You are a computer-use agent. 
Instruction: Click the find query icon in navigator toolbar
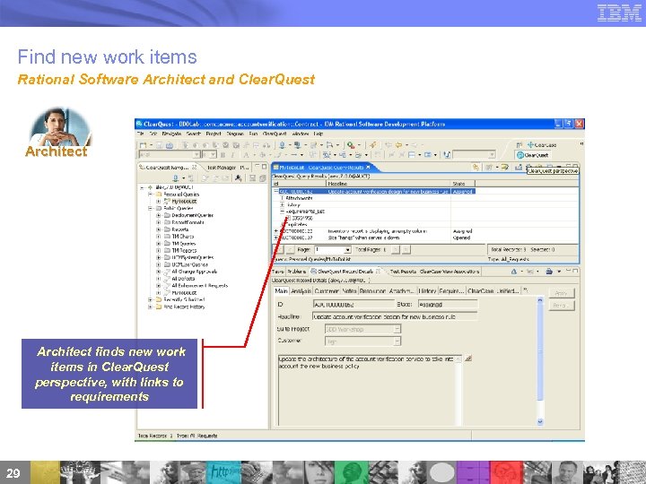[238, 177]
